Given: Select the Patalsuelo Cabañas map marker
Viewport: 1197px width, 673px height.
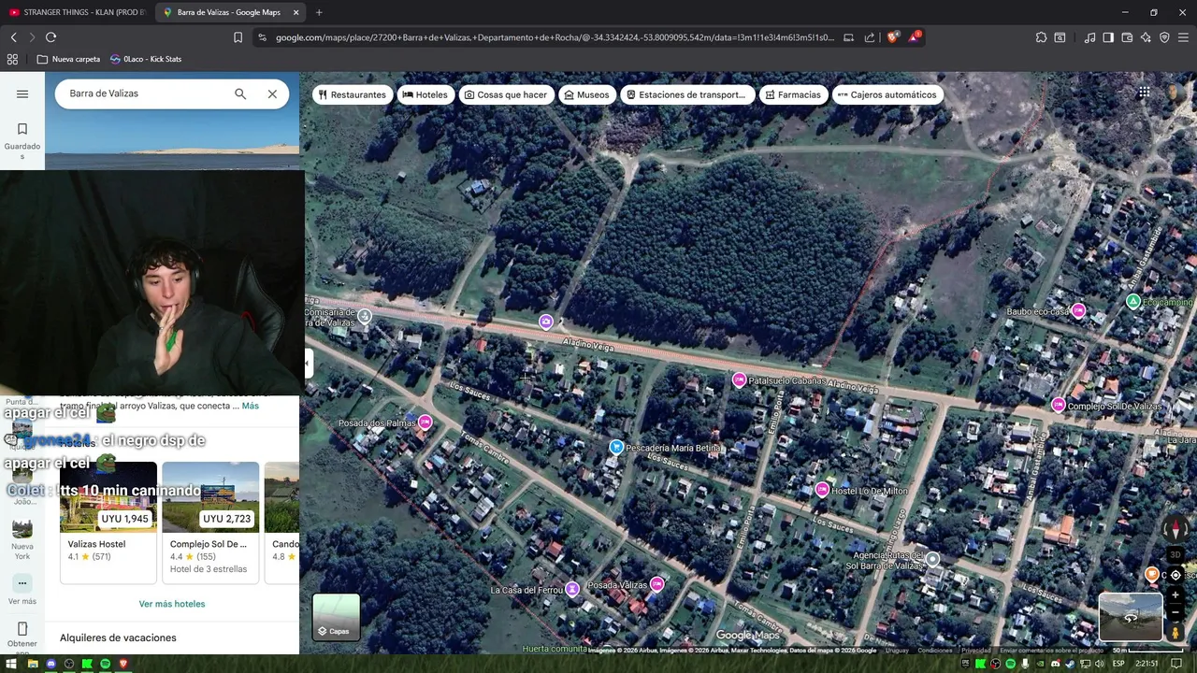Looking at the screenshot, I should [739, 379].
